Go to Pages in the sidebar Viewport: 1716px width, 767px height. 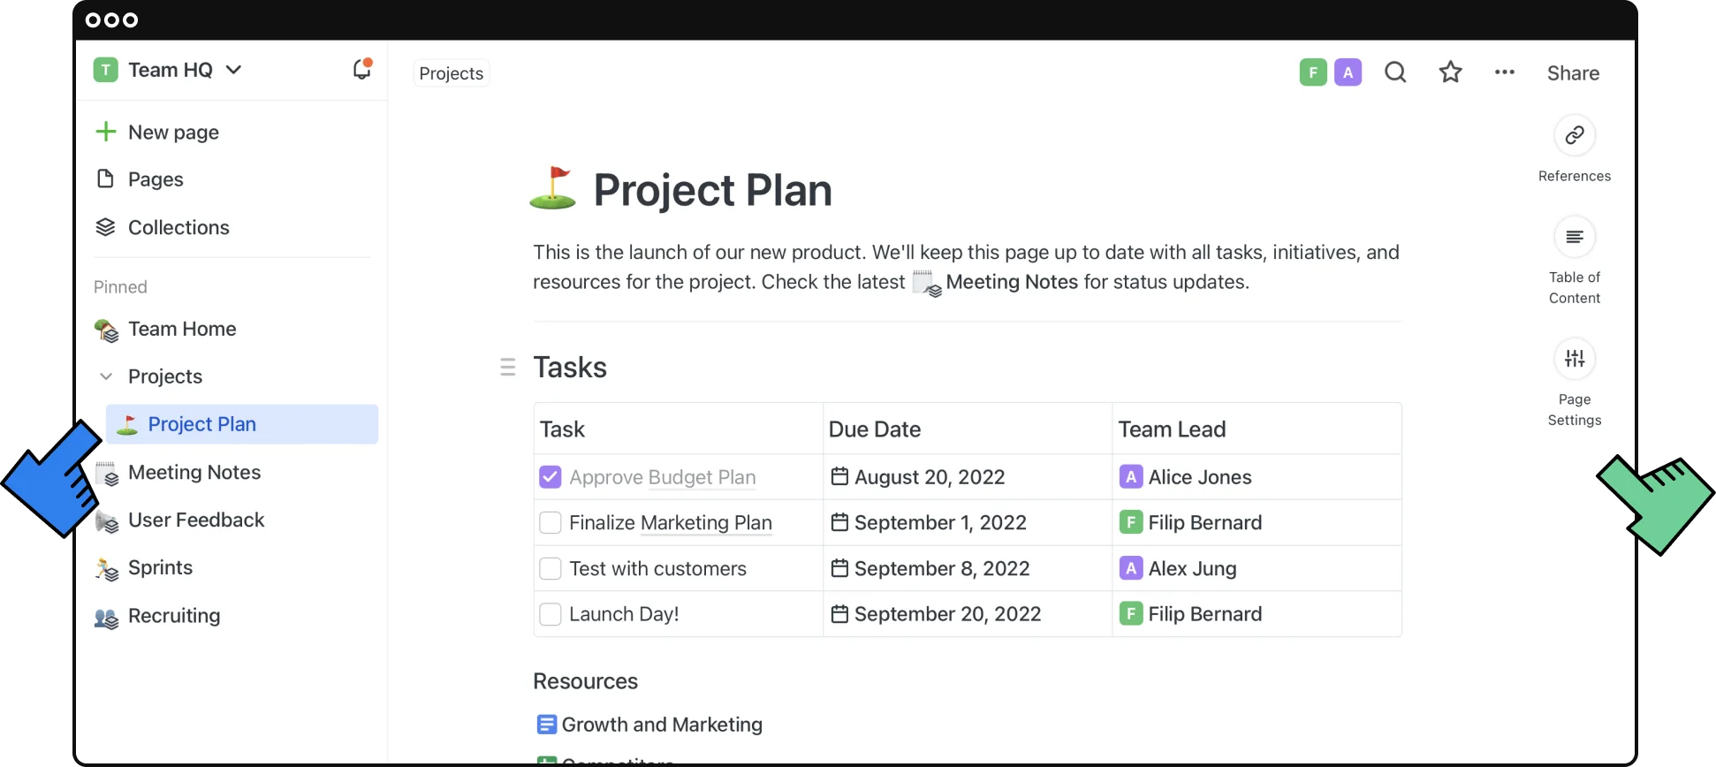click(155, 179)
